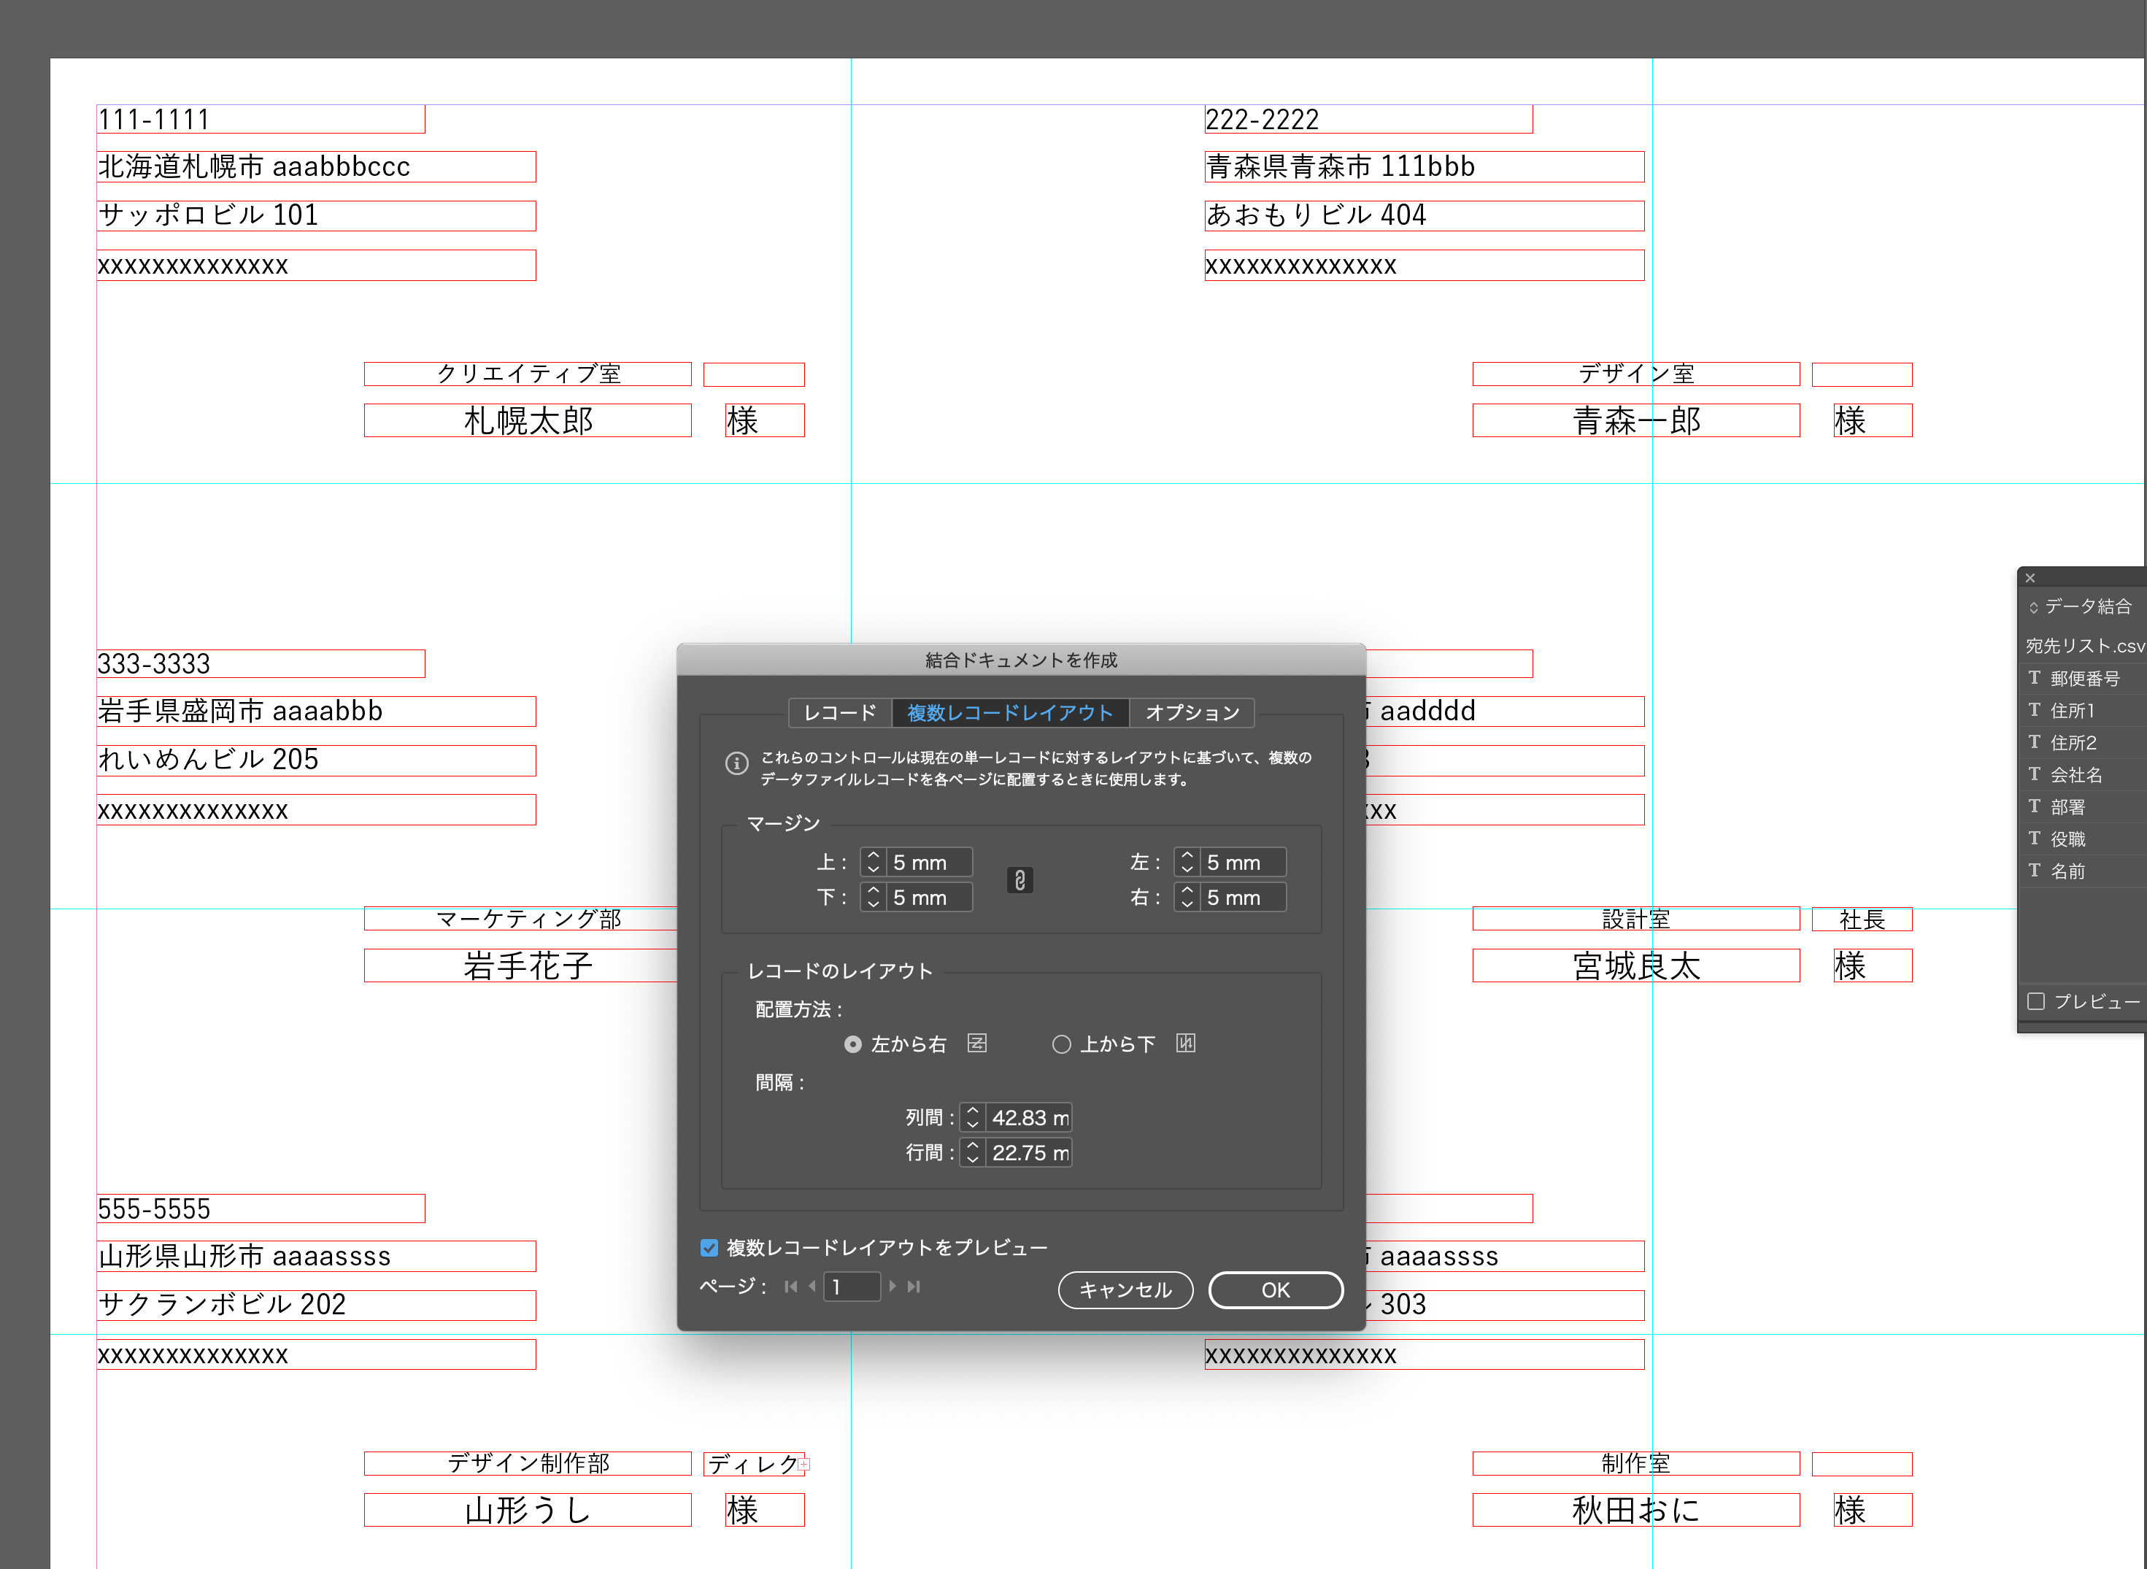Click the T icon beside 郵便番号 field
Image resolution: width=2147 pixels, height=1569 pixels.
2035,678
